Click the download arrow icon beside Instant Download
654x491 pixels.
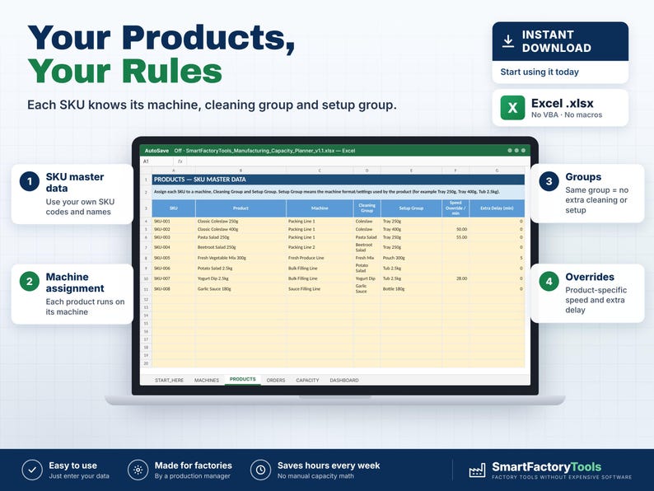click(507, 41)
